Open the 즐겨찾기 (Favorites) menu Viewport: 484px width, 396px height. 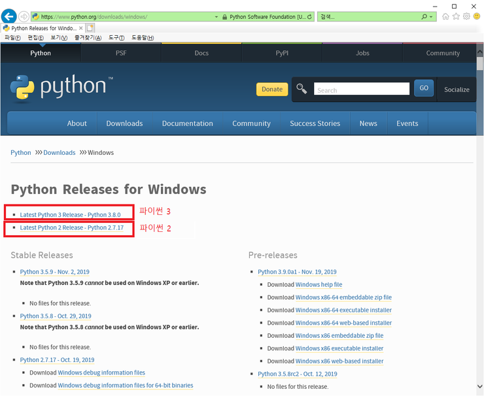[x=88, y=38]
